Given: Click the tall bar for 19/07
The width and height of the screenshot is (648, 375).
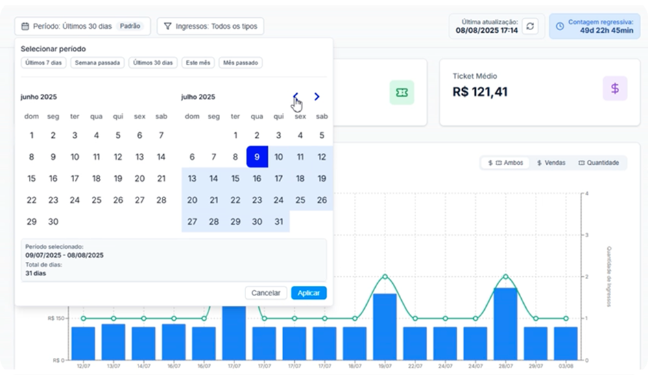Looking at the screenshot, I should [385, 326].
